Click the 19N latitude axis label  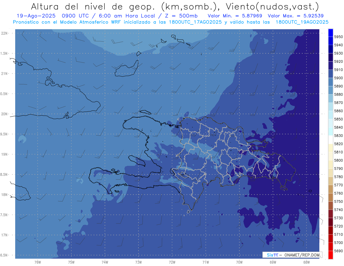click(x=5, y=154)
